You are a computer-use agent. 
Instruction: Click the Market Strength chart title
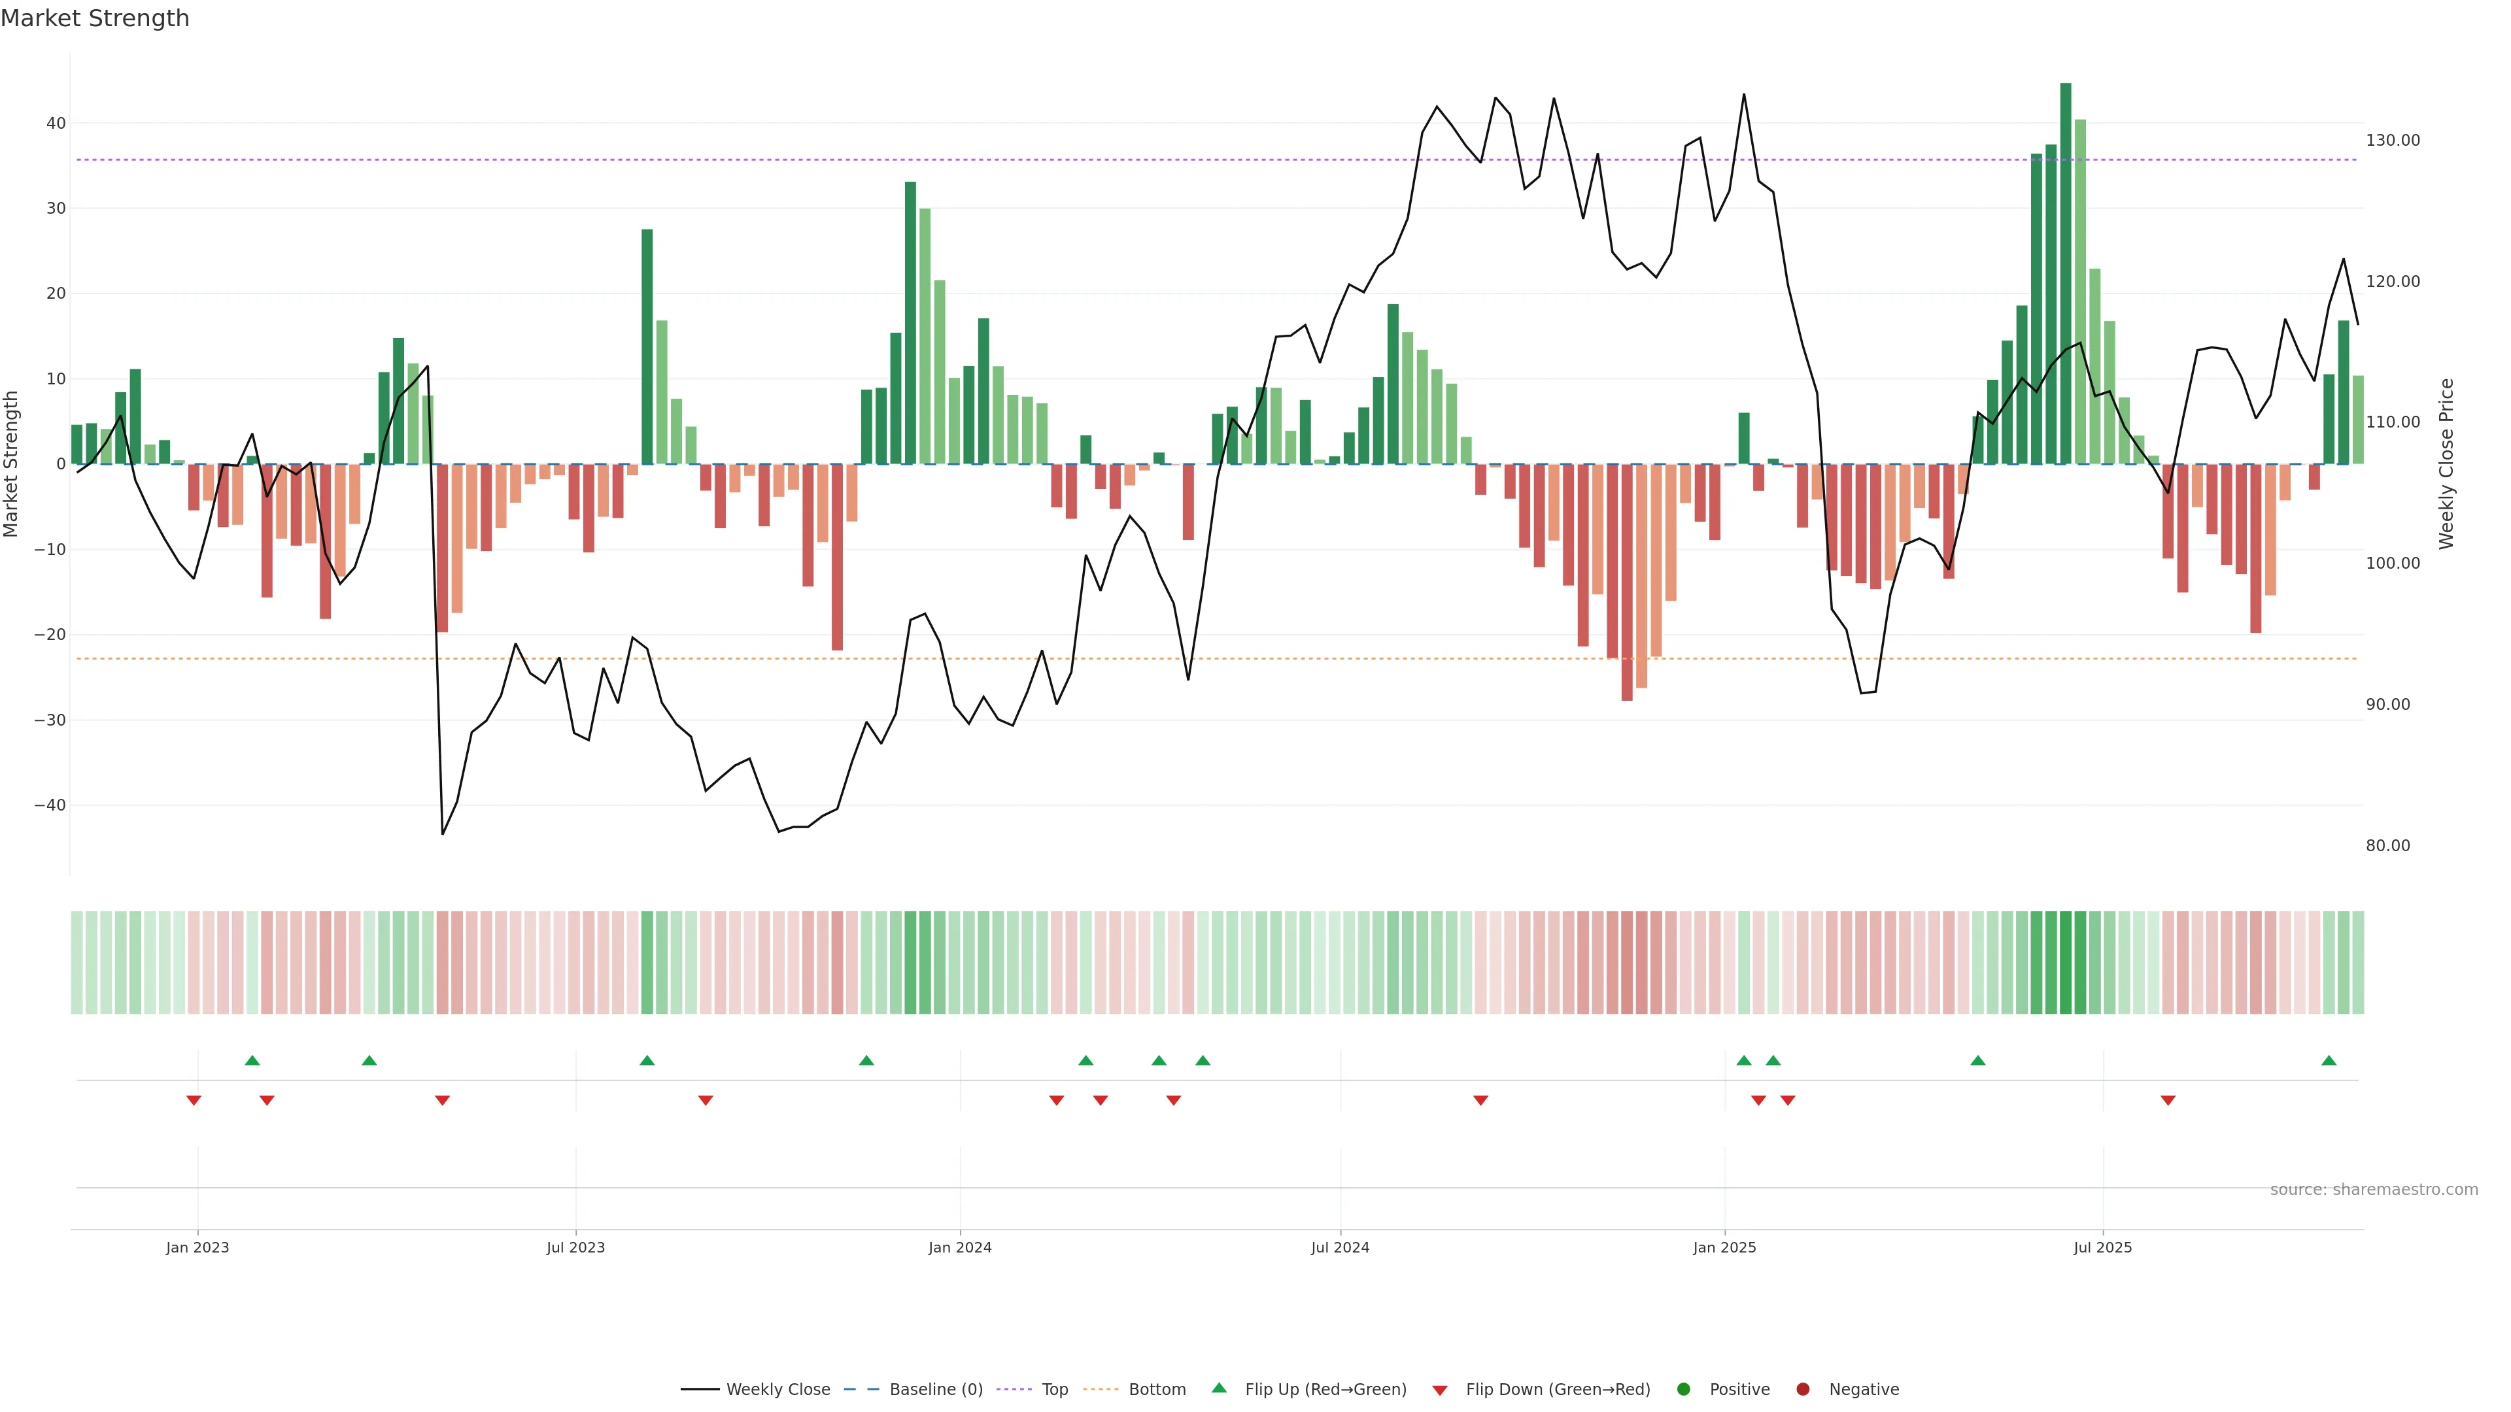tap(95, 18)
